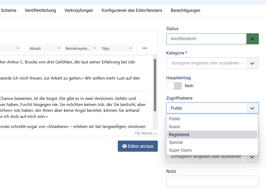
Task: Click the three-dots more toolbar icon
Action: pos(145,48)
